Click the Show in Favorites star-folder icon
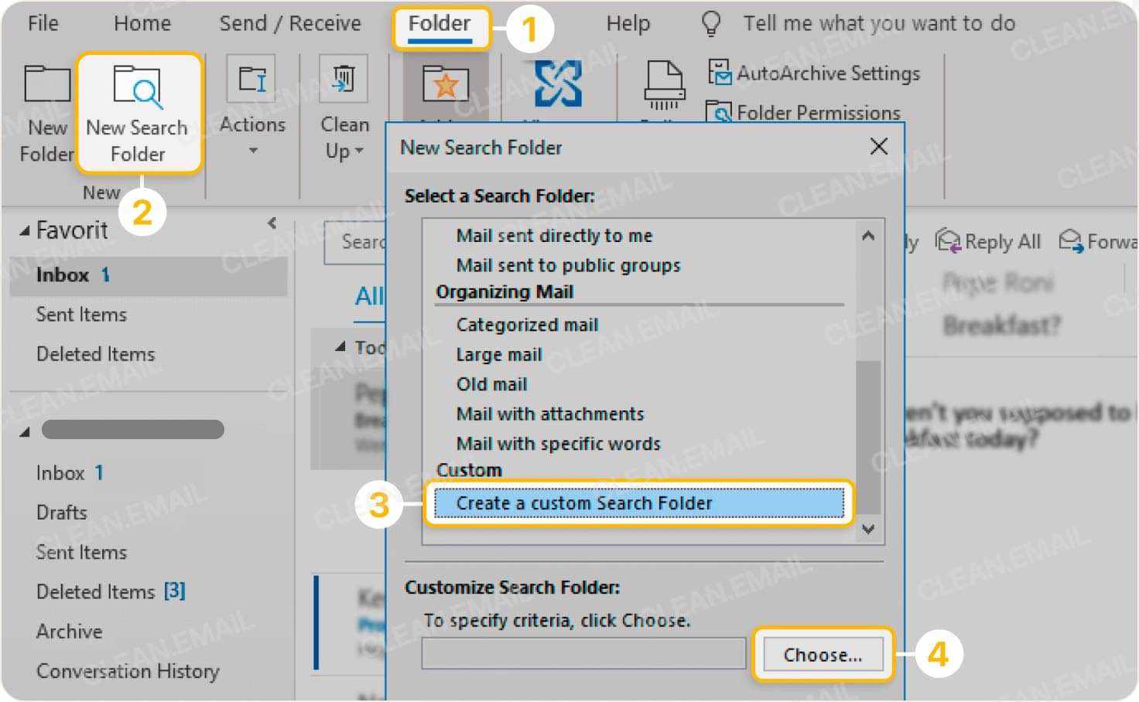The width and height of the screenshot is (1139, 702). [x=445, y=85]
